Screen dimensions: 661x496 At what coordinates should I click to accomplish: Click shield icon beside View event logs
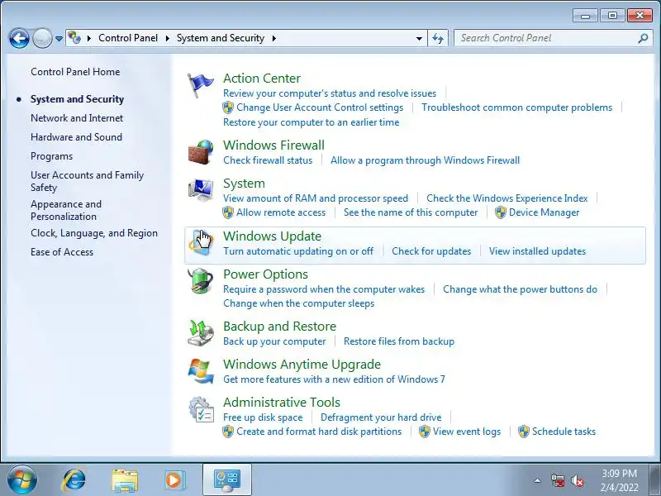coord(425,432)
